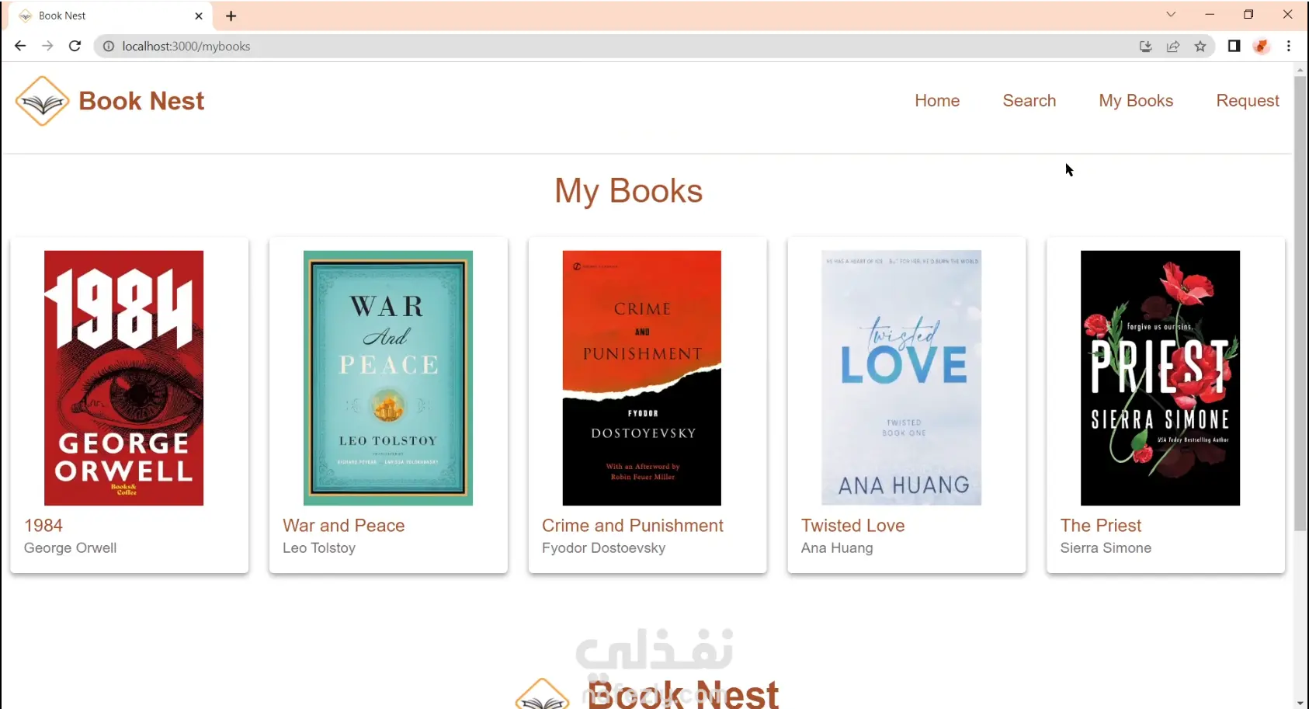Open the Request page link
Screen dimensions: 1309x709
pyautogui.click(x=1247, y=100)
